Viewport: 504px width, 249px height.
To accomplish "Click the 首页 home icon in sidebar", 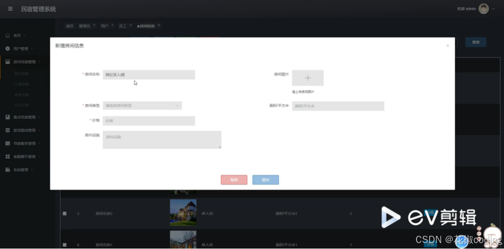I will [x=8, y=36].
